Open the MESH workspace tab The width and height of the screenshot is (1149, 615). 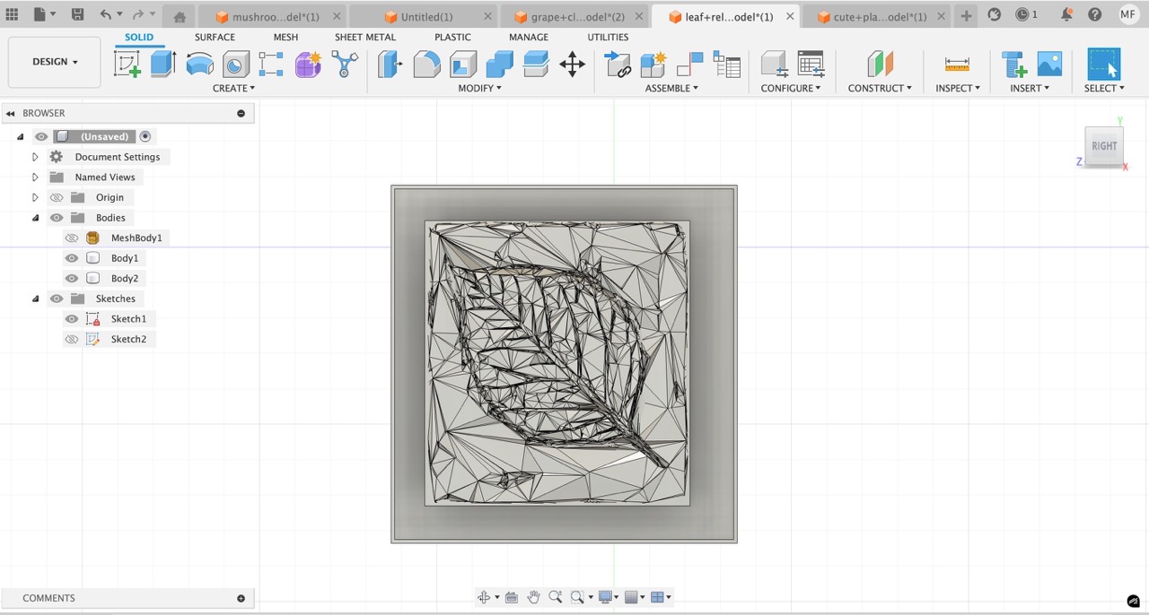coord(285,37)
